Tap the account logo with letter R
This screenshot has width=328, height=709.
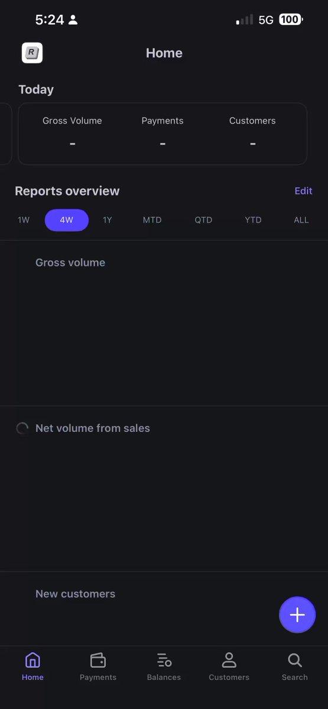tap(32, 53)
